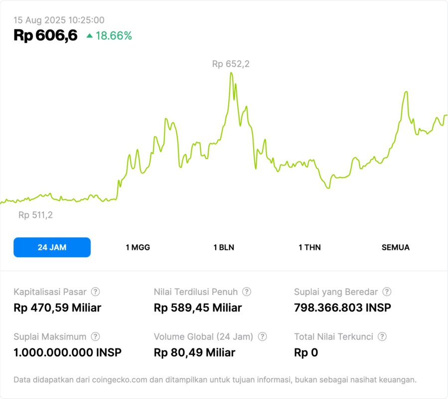The image size is (448, 399).
Task: Switch chart to 1 BLN range
Action: point(224,247)
